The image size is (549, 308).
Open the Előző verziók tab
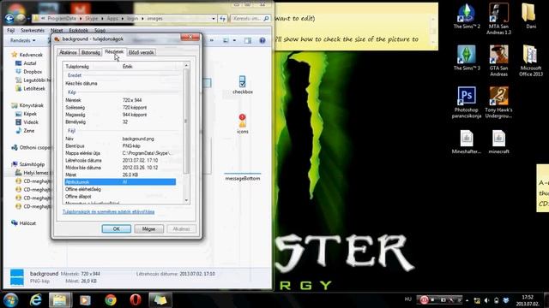point(141,52)
